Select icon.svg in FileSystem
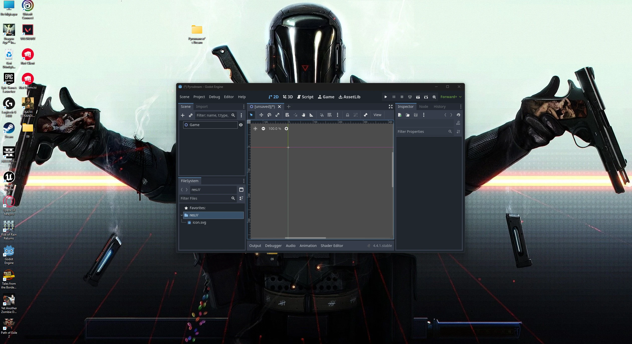632x344 pixels. click(x=199, y=222)
